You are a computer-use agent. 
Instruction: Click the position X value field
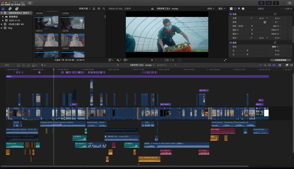pos(261,18)
